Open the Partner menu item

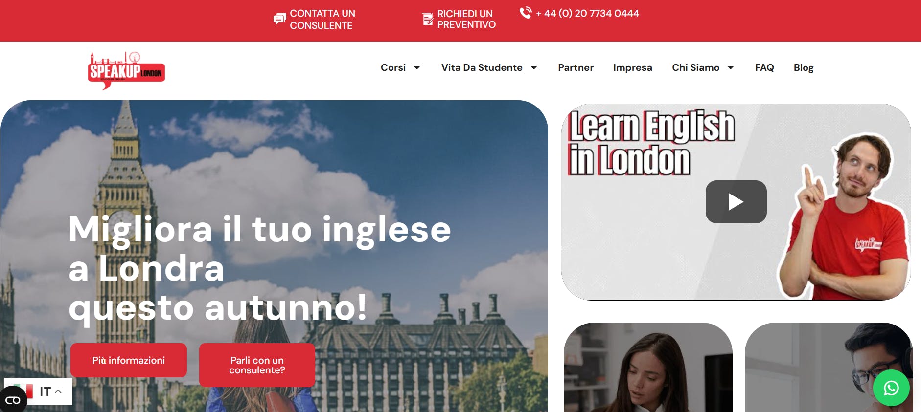[576, 67]
